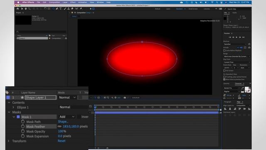Open Shape Layer 1 blending mode dropdown
This screenshot has width=266, height=150.
(x=67, y=97)
